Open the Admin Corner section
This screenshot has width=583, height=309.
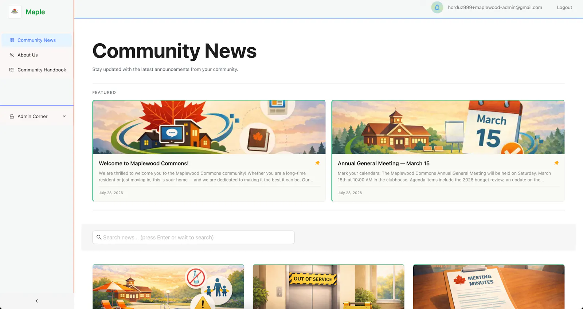(37, 116)
